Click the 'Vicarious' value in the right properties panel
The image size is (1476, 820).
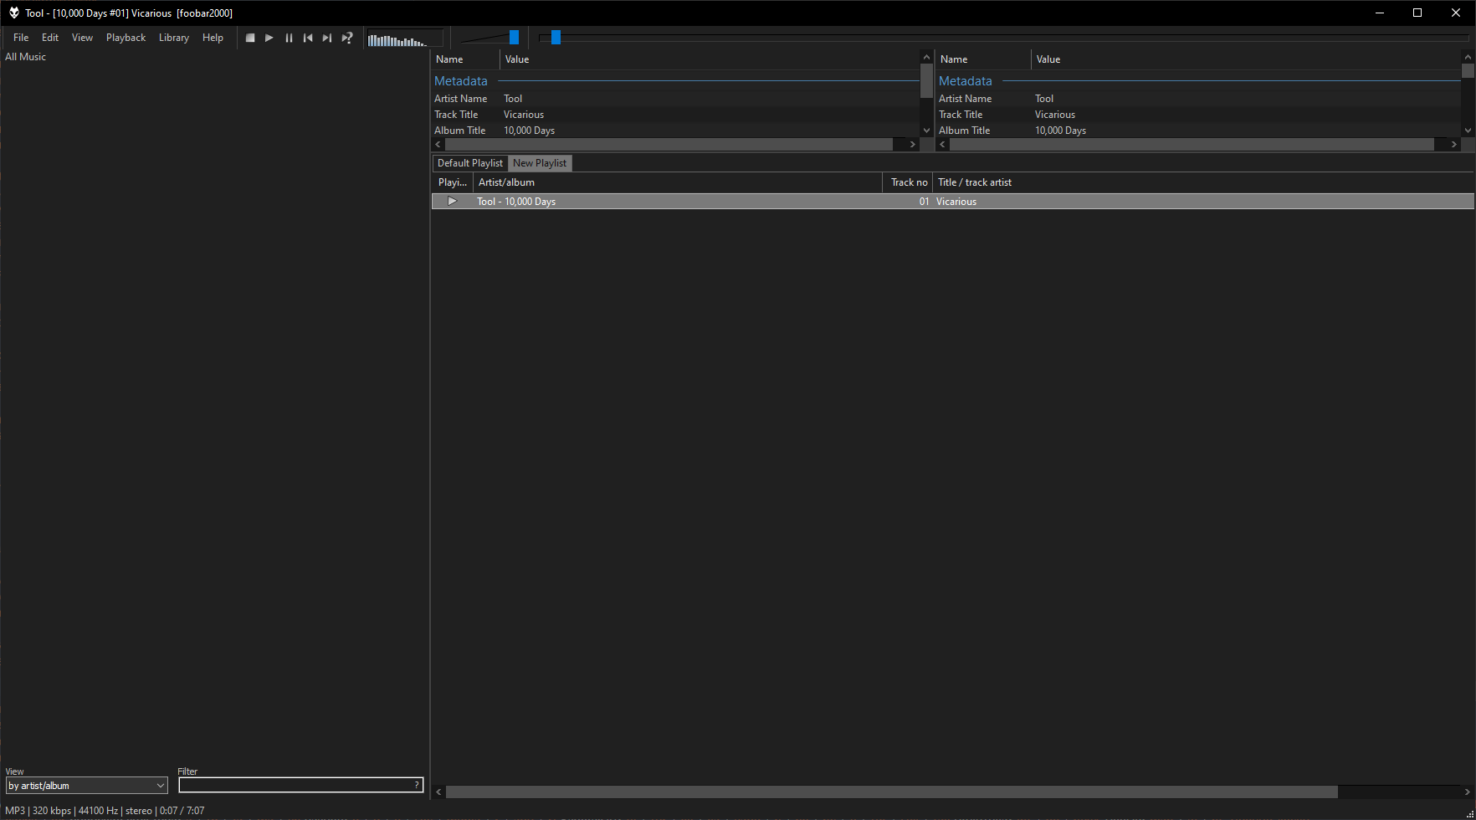[1055, 115]
